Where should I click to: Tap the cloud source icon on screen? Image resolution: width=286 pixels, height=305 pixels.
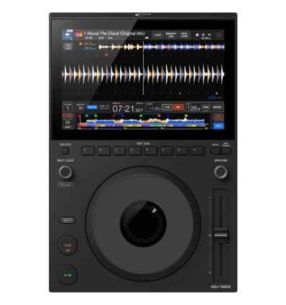pyautogui.click(x=68, y=35)
